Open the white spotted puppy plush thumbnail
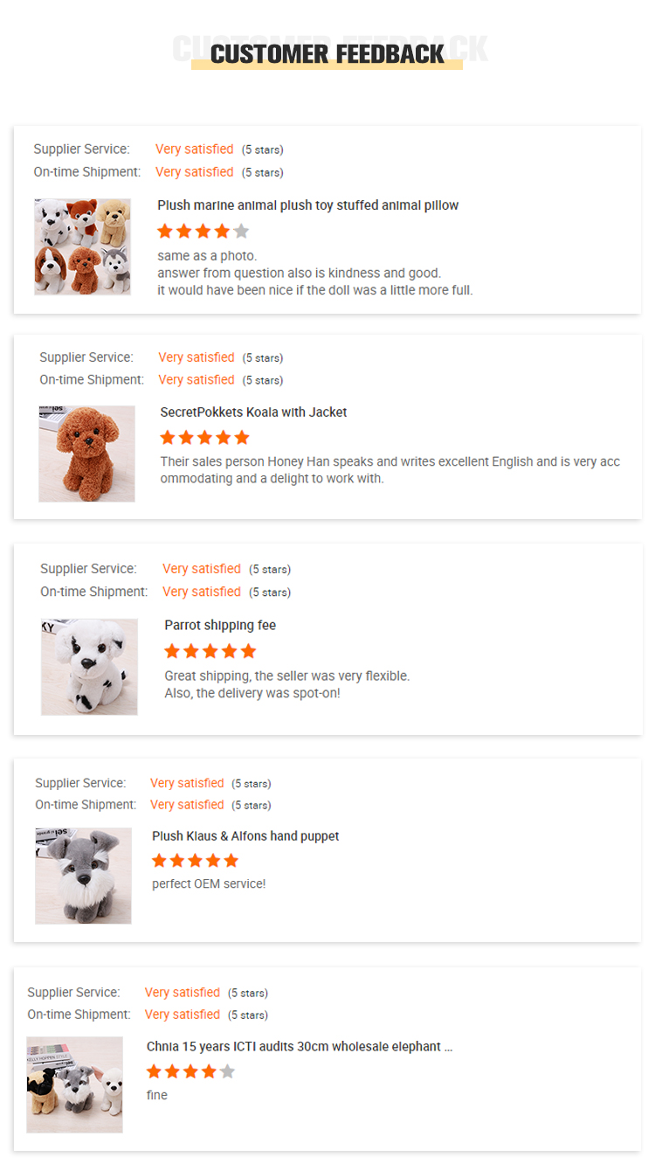 point(89,667)
